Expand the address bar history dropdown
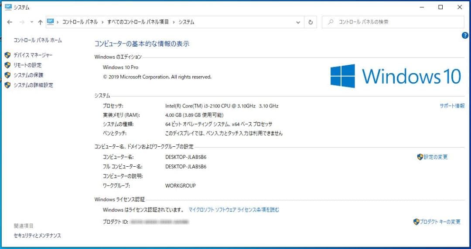 pos(298,22)
